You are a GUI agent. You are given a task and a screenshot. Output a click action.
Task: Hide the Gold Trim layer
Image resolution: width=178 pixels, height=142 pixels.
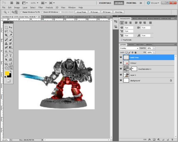point(121,58)
